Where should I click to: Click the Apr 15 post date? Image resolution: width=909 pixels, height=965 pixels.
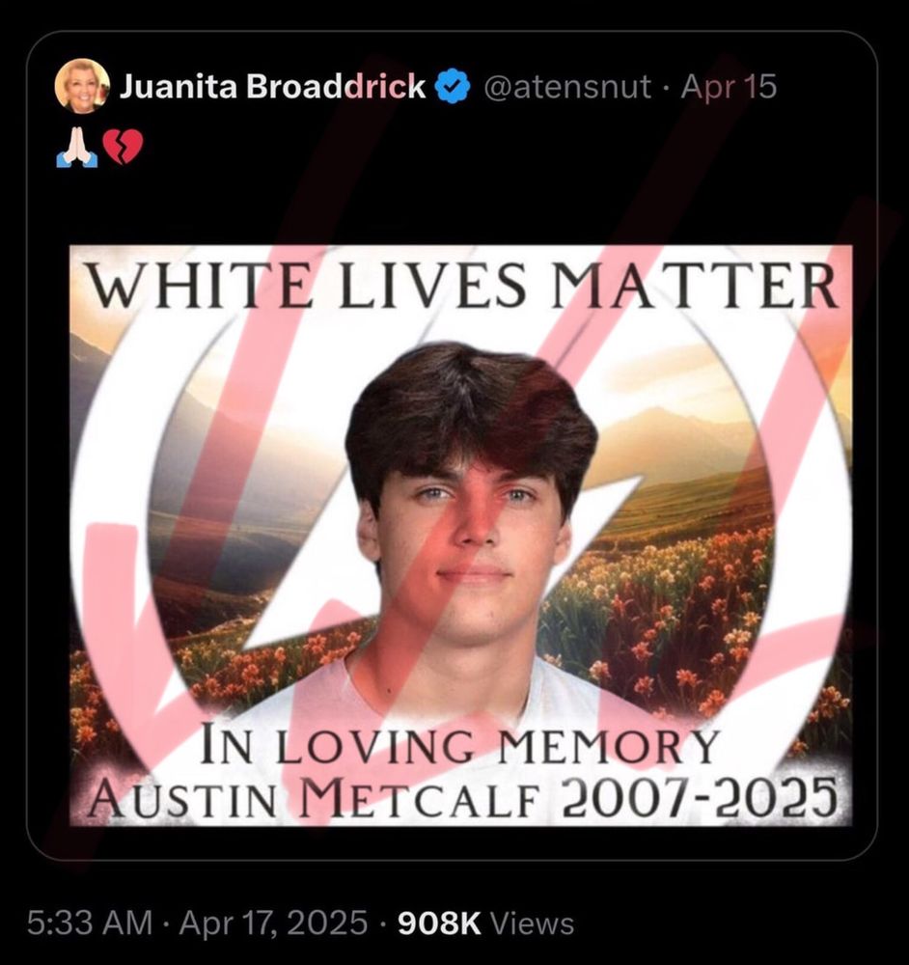(x=729, y=87)
